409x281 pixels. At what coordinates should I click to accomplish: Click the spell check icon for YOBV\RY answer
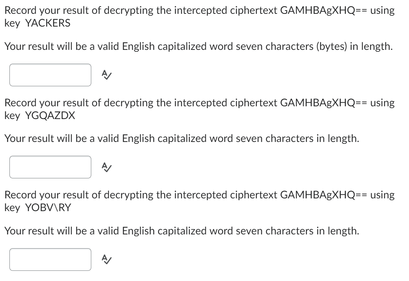tap(107, 259)
